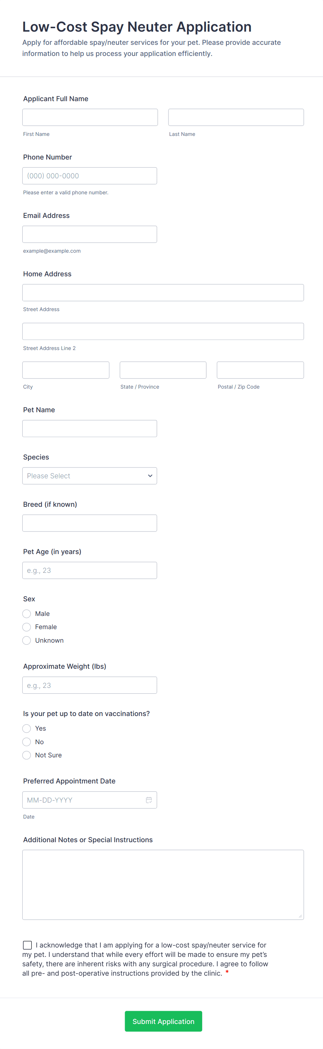Open the Species dropdown
Screen dimensions: 323x1049
pyautogui.click(x=90, y=475)
